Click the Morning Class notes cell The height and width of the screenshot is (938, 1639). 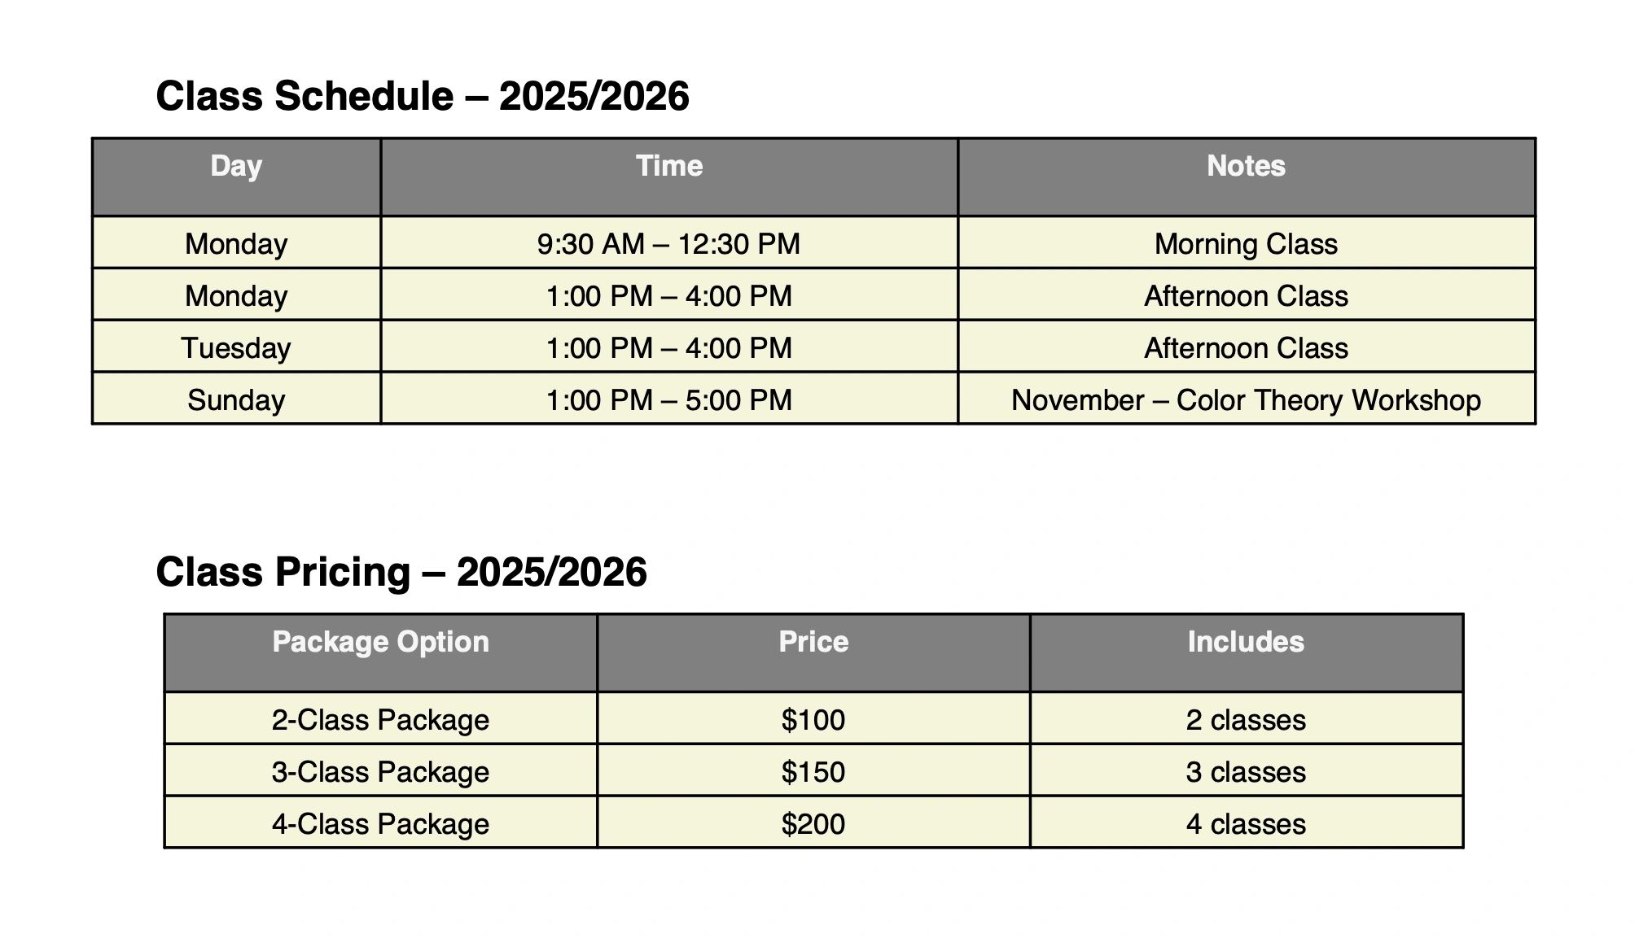pyautogui.click(x=1246, y=244)
